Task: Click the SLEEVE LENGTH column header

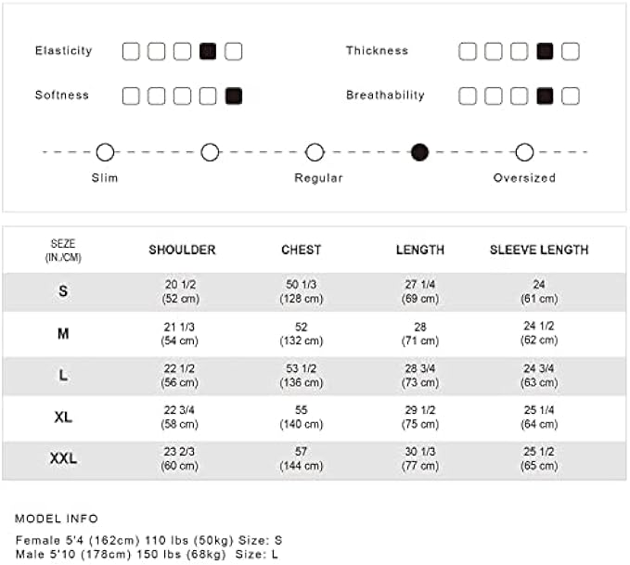Action: point(539,250)
